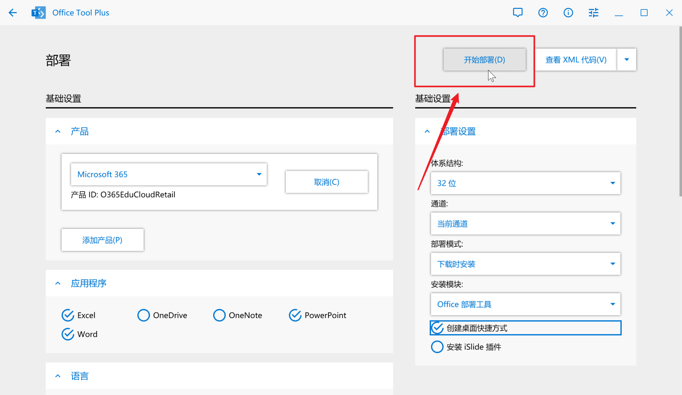Go back using the back arrow
The width and height of the screenshot is (682, 395).
pos(13,13)
